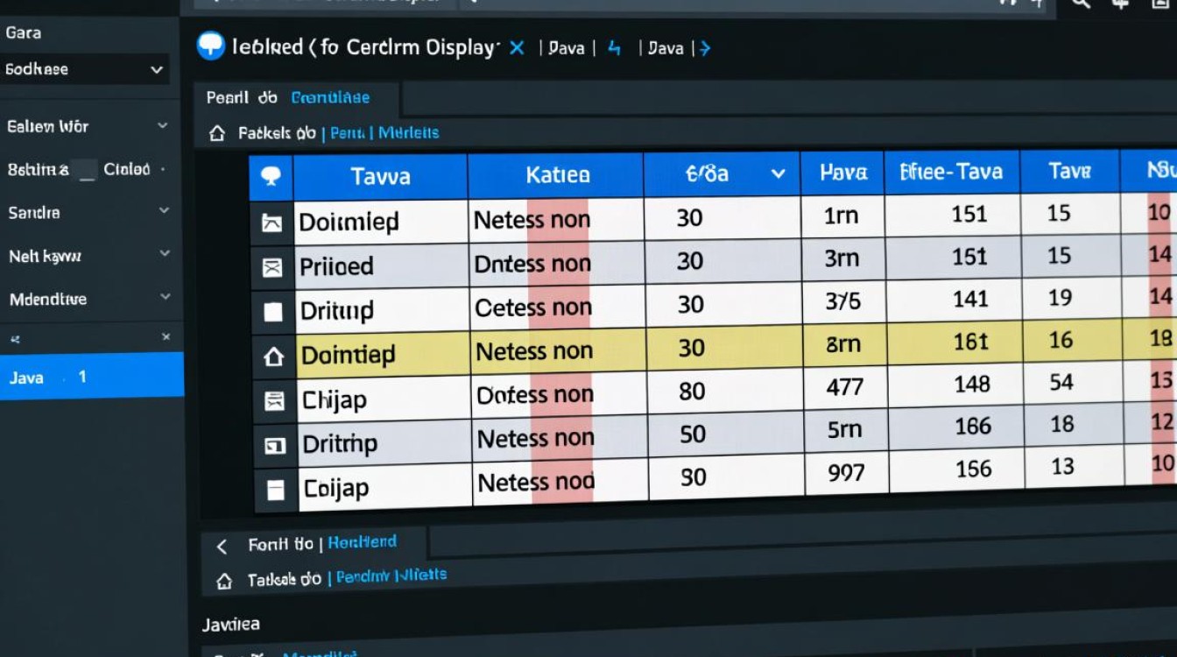Toggle the square box in the Coijap row
1177x657 pixels.
[x=275, y=491]
